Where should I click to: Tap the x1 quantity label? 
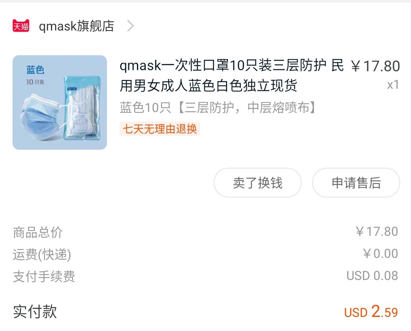click(393, 85)
